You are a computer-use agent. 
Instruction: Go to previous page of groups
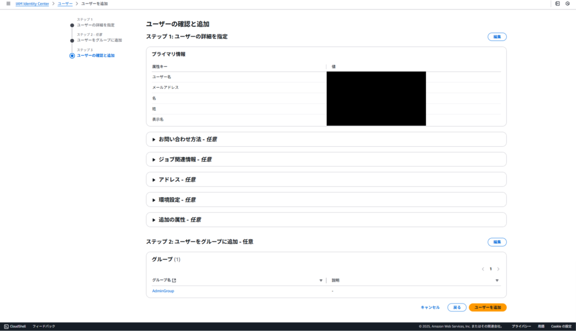tap(483, 269)
